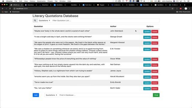Delete the John Steinbeck quotation
Image resolution: width=192 pixels, height=108 pixels.
tap(155, 31)
